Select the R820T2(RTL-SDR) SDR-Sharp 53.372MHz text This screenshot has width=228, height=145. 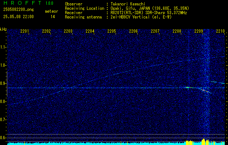(149, 13)
